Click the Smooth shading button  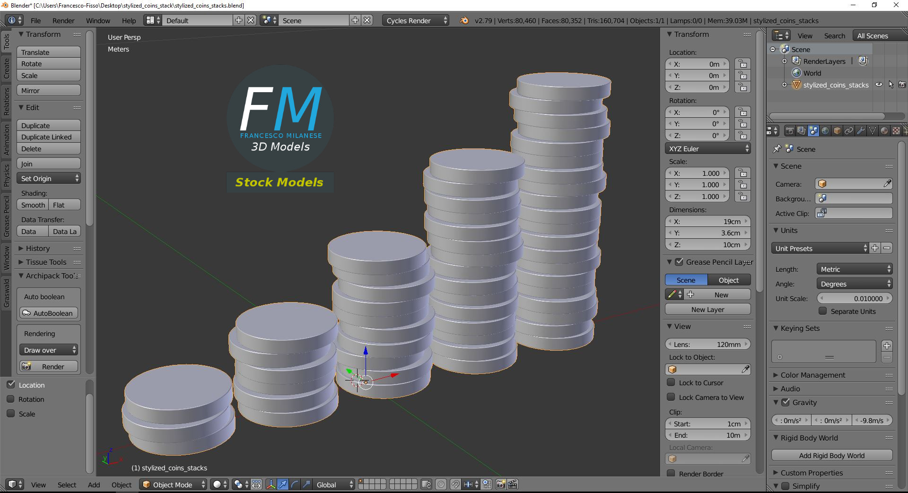[x=33, y=205]
